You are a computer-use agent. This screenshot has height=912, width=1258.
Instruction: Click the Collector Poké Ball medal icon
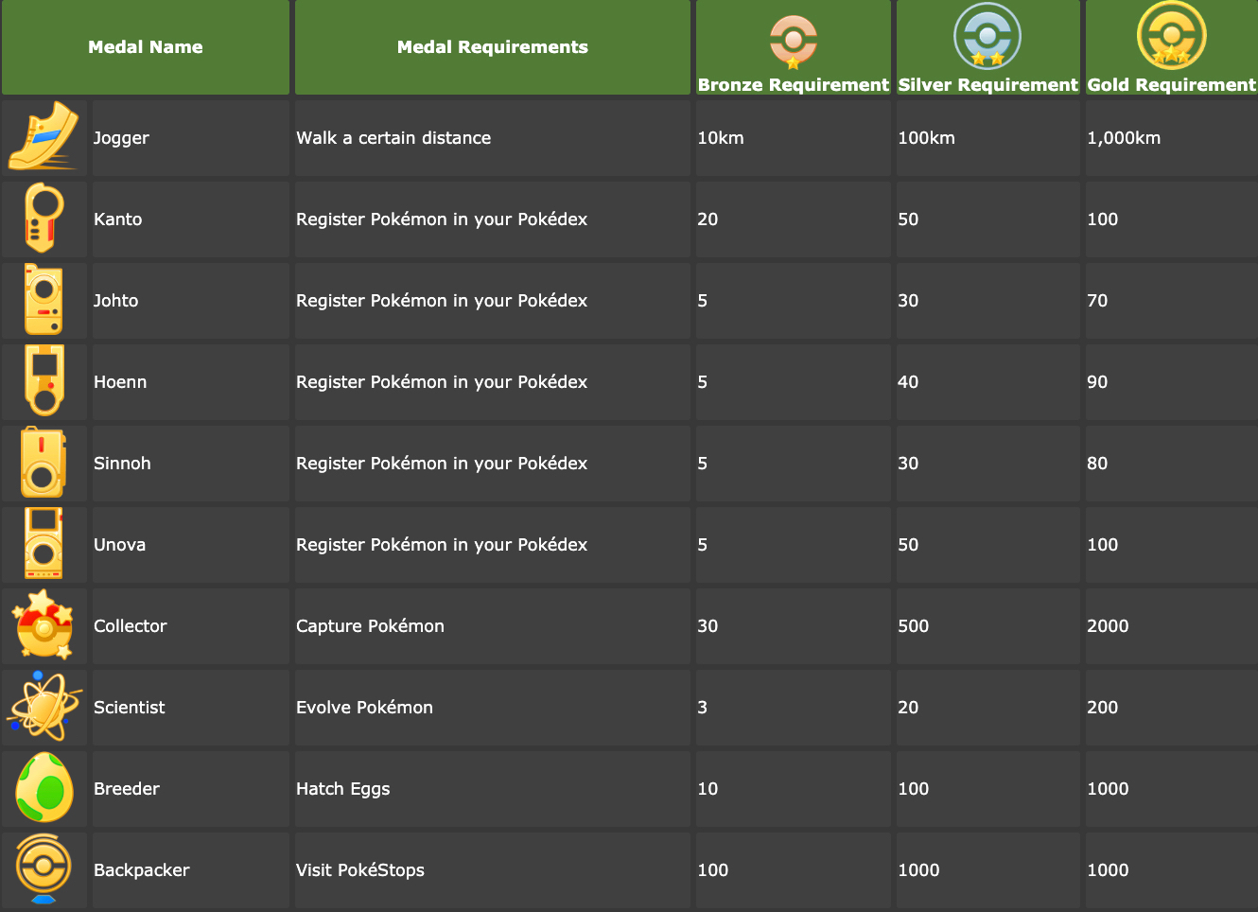point(44,625)
